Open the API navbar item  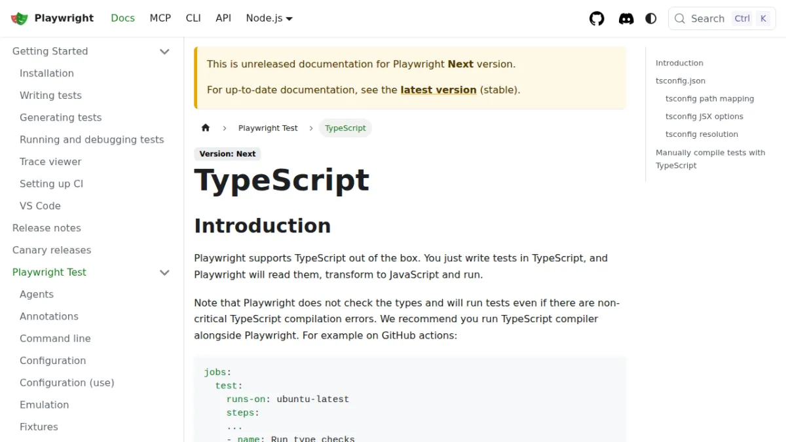(x=223, y=18)
